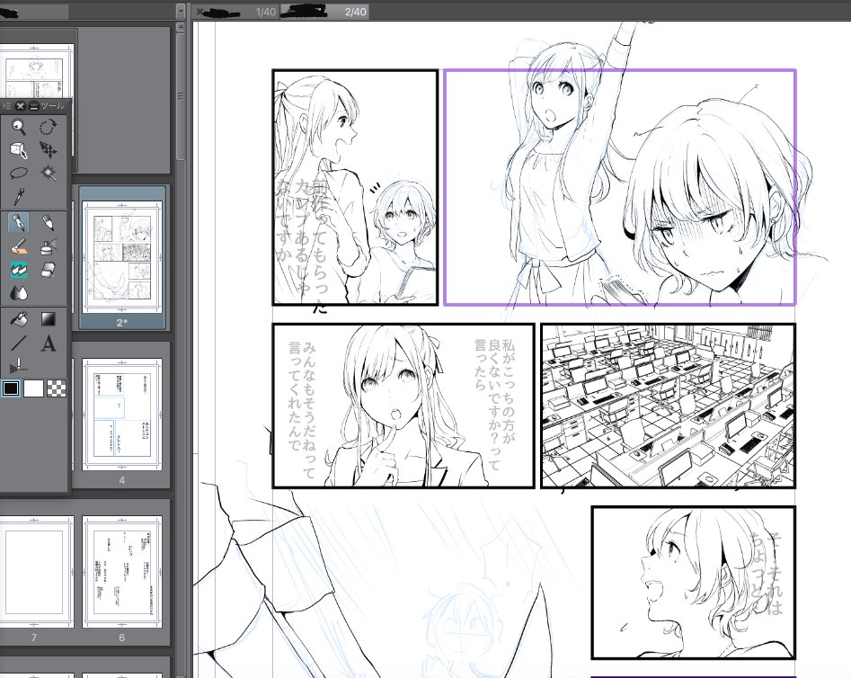The image size is (851, 678).
Task: Select the Figure straight line tool
Action: [x=19, y=343]
